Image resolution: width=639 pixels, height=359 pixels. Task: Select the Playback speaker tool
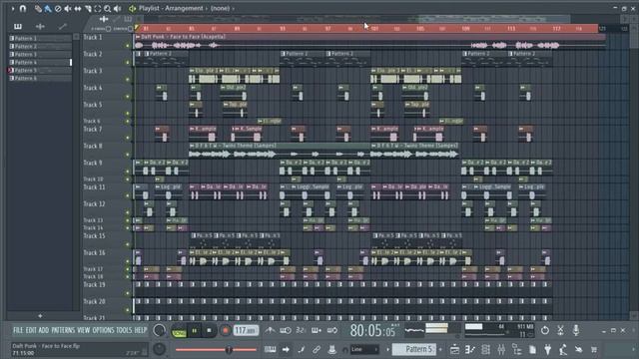point(118,8)
